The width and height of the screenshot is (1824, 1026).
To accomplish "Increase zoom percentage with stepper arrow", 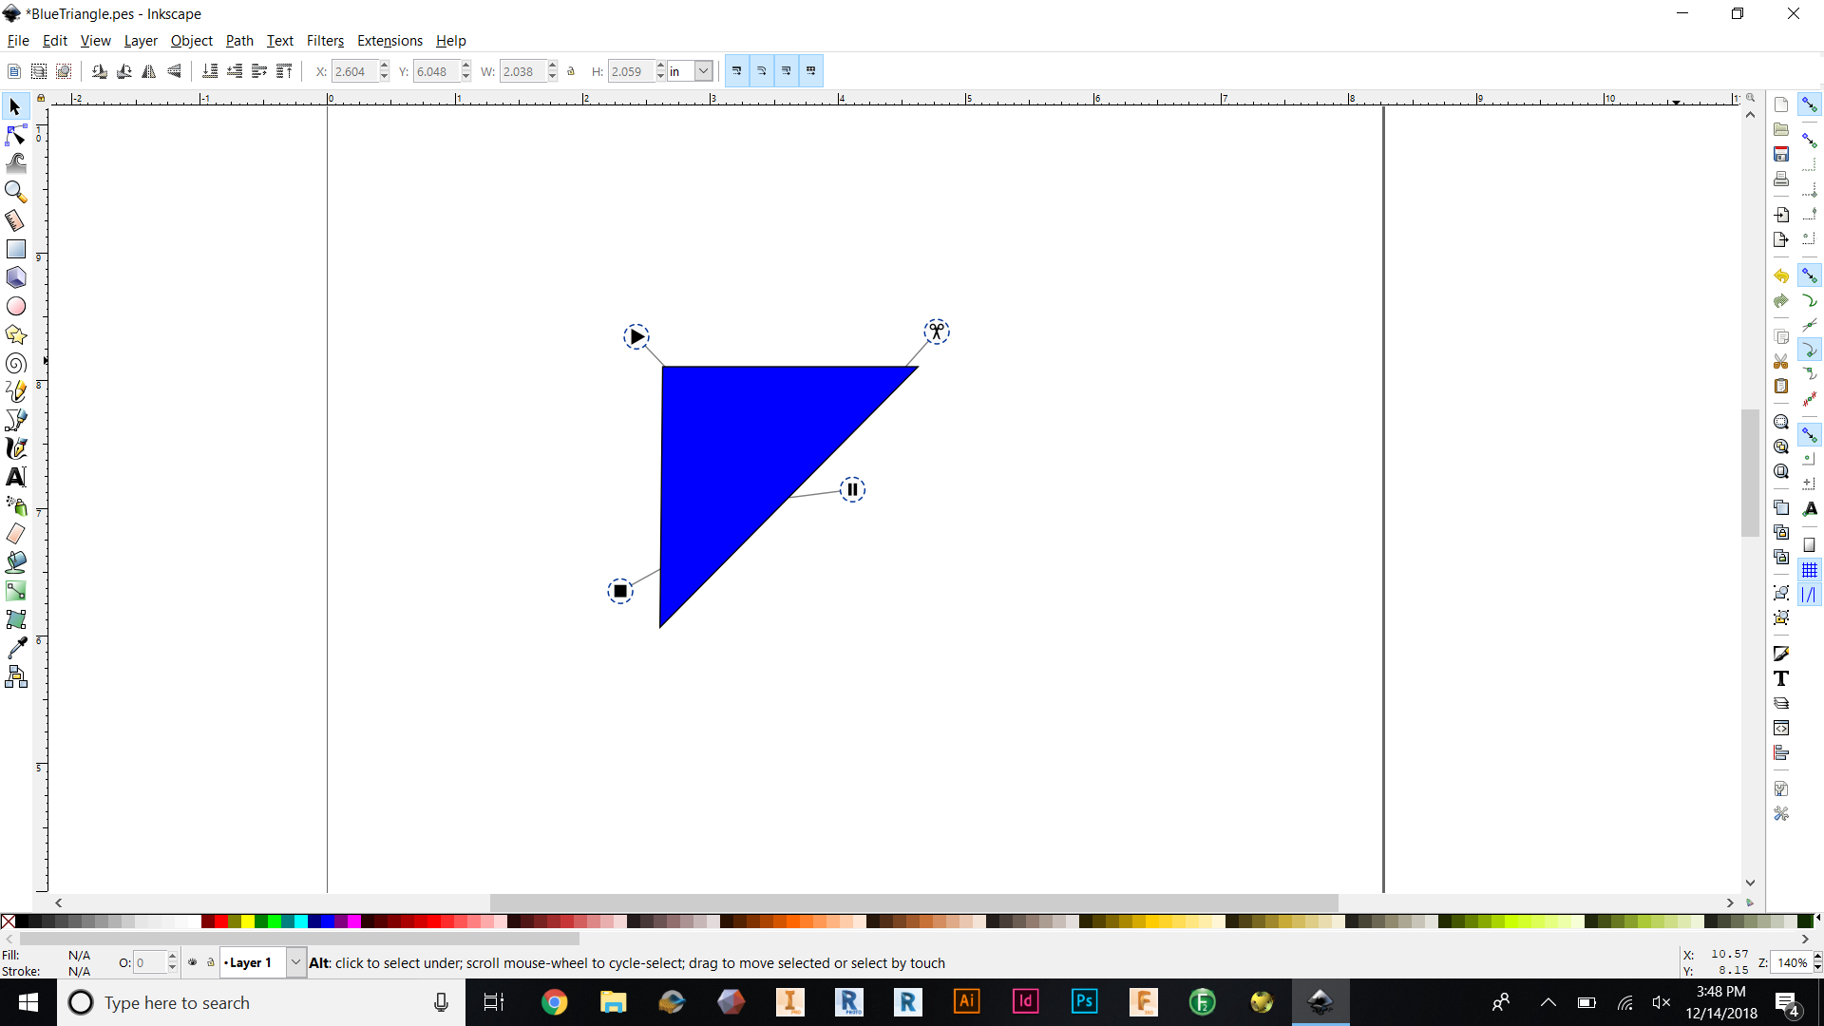I will (1817, 957).
